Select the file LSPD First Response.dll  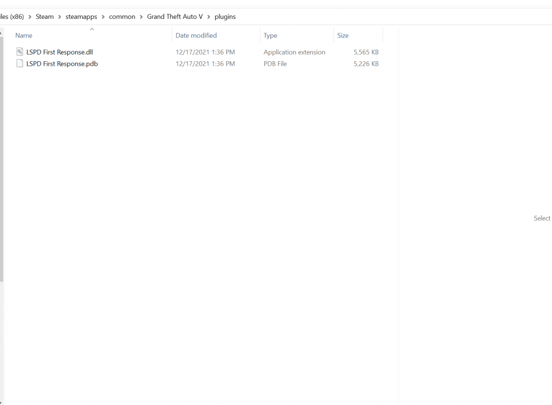click(x=60, y=52)
